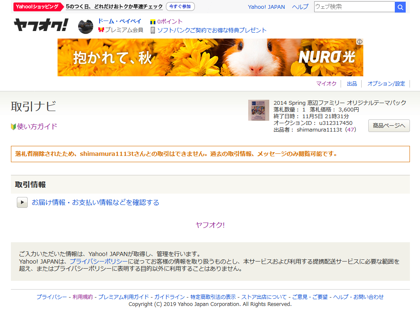Viewport: 420px width, 316px height.
Task: Open the 使い方ガイド link
Action: click(37, 127)
